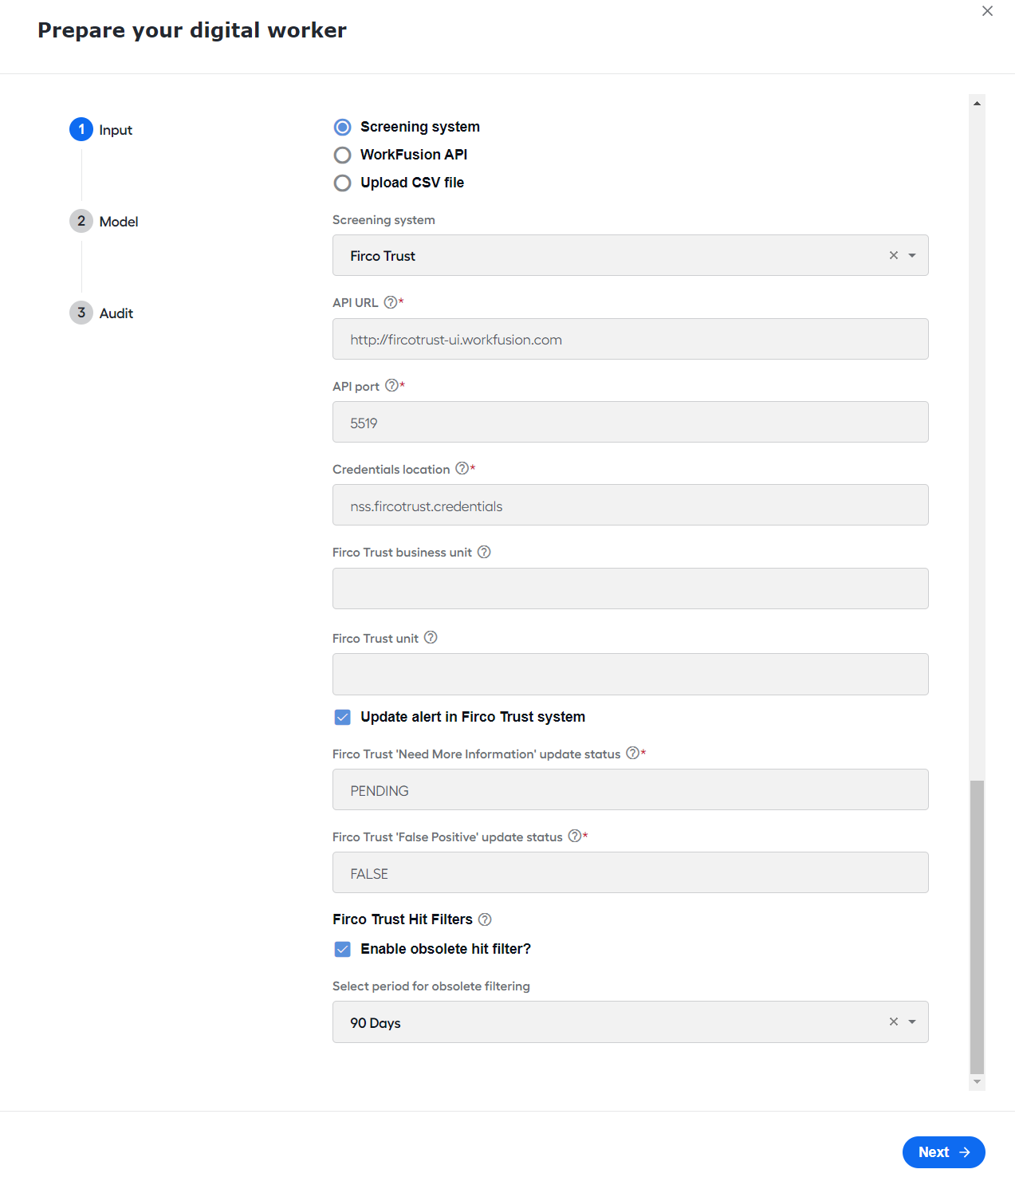Image resolution: width=1015 pixels, height=1177 pixels.
Task: Show help for Firco Trust unit
Action: [431, 637]
